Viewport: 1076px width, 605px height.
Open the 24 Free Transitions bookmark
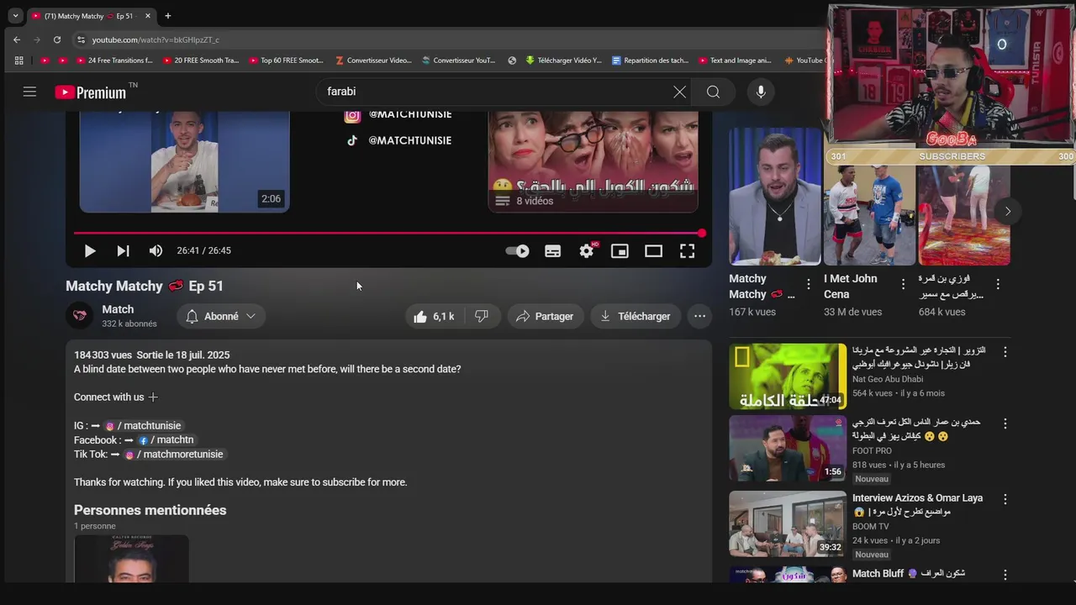pyautogui.click(x=114, y=60)
